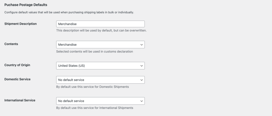Click the Shipment Description text field
This screenshot has width=272, height=116.
point(100,24)
